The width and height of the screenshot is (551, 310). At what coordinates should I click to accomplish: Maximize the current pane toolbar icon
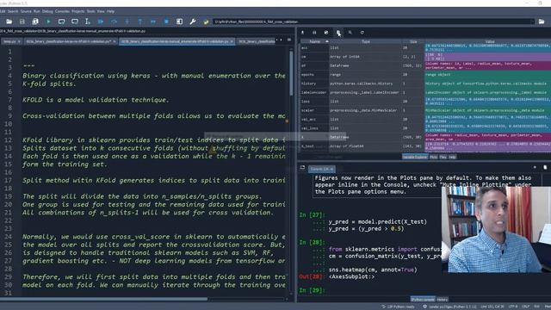179,22
